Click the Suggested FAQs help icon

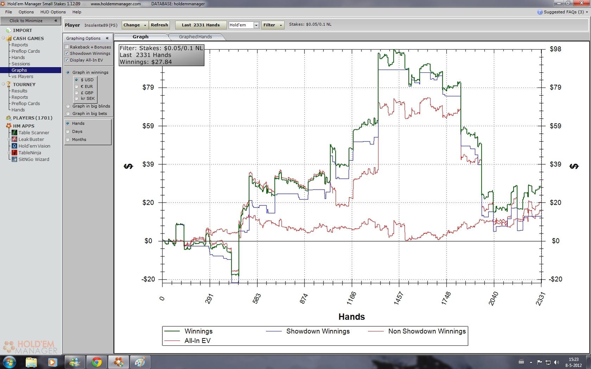click(x=540, y=12)
